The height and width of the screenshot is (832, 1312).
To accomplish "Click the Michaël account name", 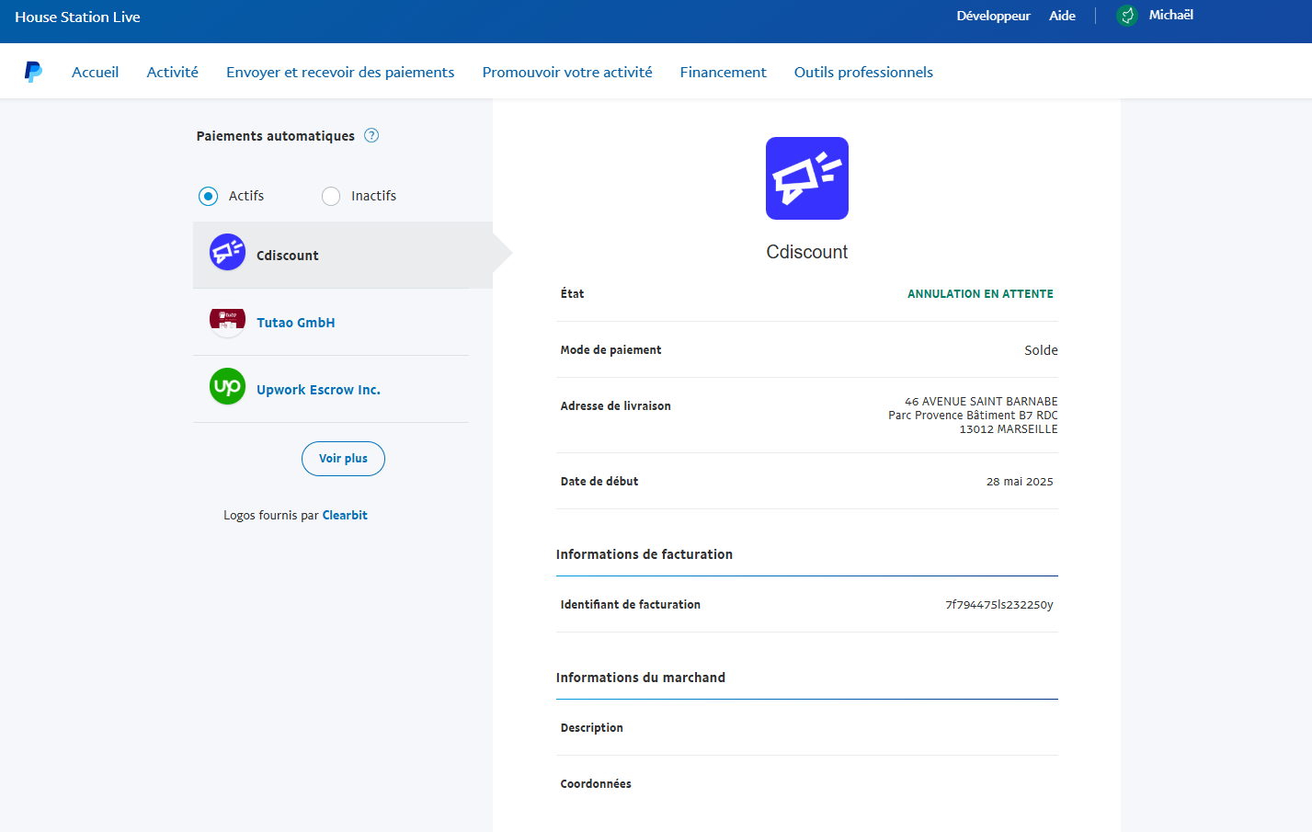I will [x=1170, y=15].
